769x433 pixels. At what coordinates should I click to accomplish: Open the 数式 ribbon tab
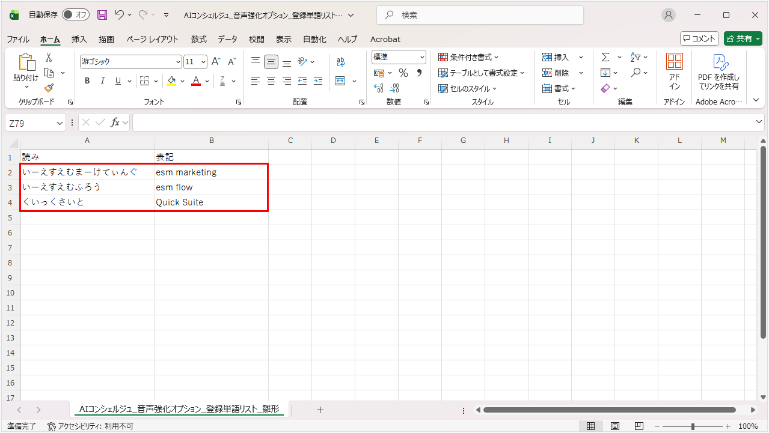198,39
